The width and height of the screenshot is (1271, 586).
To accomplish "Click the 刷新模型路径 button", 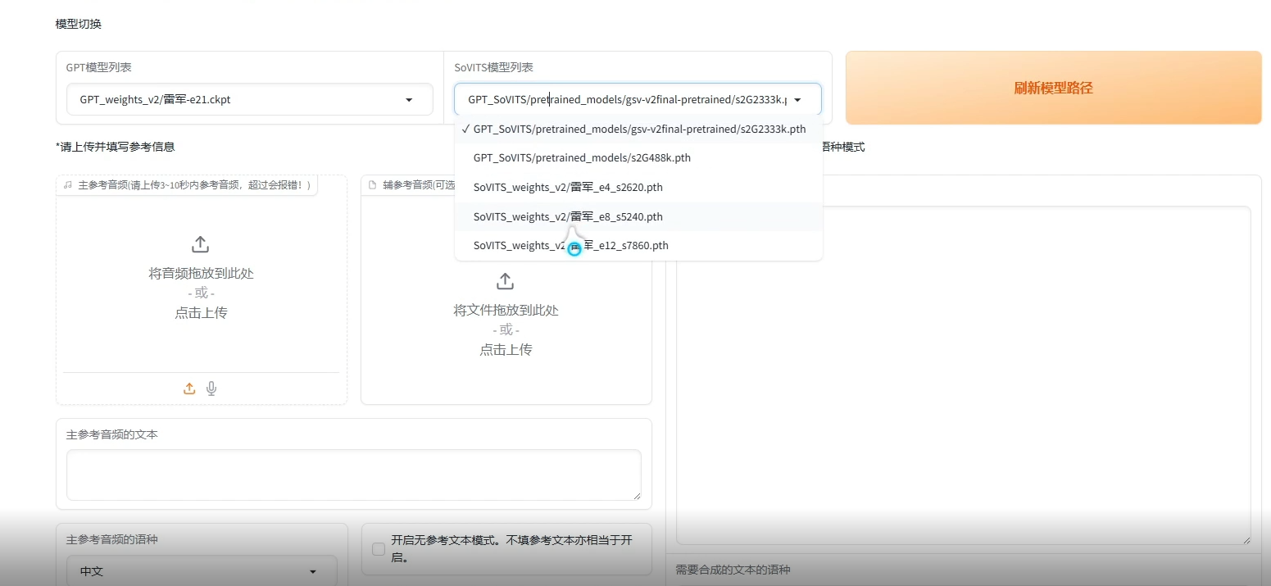I will click(1053, 87).
